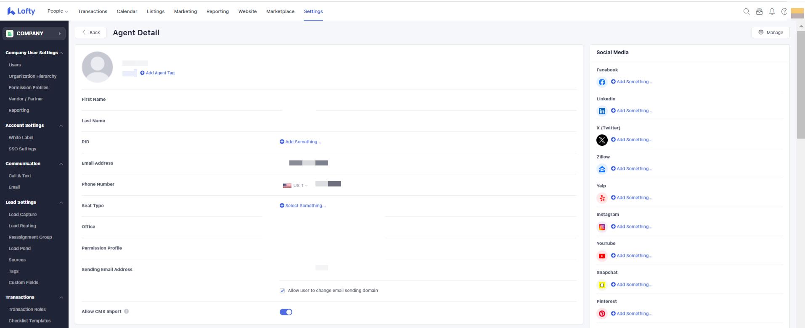Image resolution: width=805 pixels, height=328 pixels.
Task: Open the Listings menu
Action: pos(156,11)
